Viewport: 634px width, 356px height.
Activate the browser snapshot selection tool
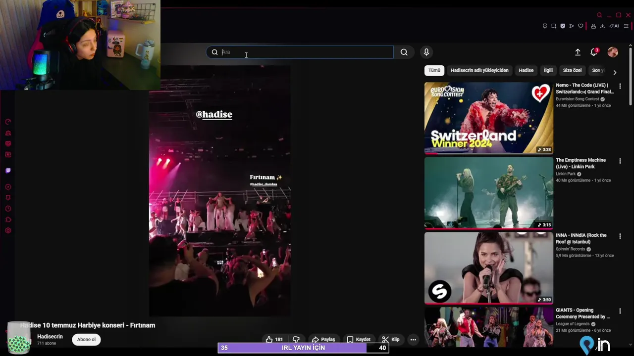point(554,26)
